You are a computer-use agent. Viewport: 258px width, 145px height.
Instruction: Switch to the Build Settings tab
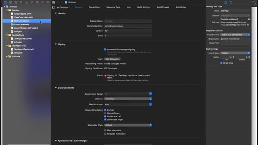point(144,7)
